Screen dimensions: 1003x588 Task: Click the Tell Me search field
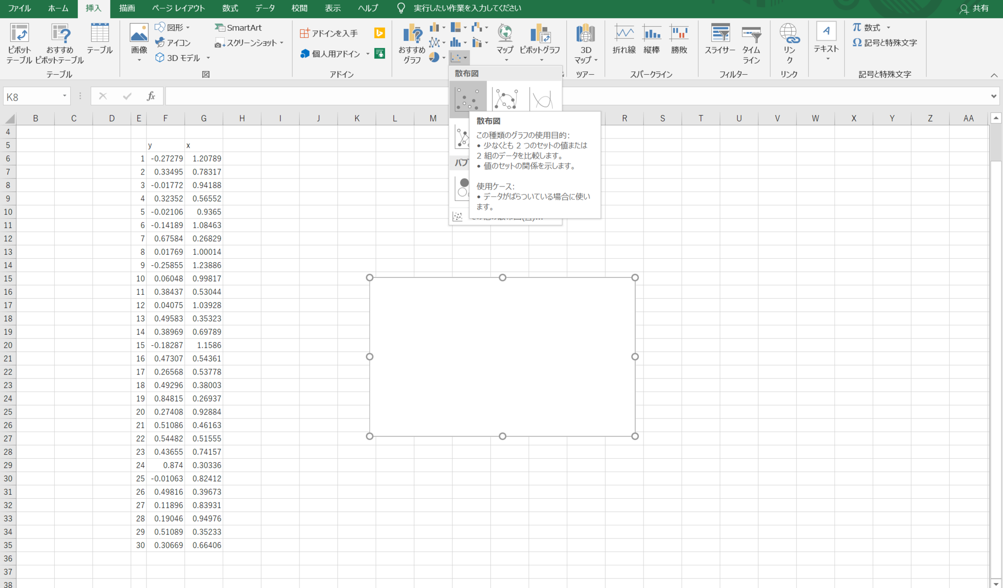(466, 8)
